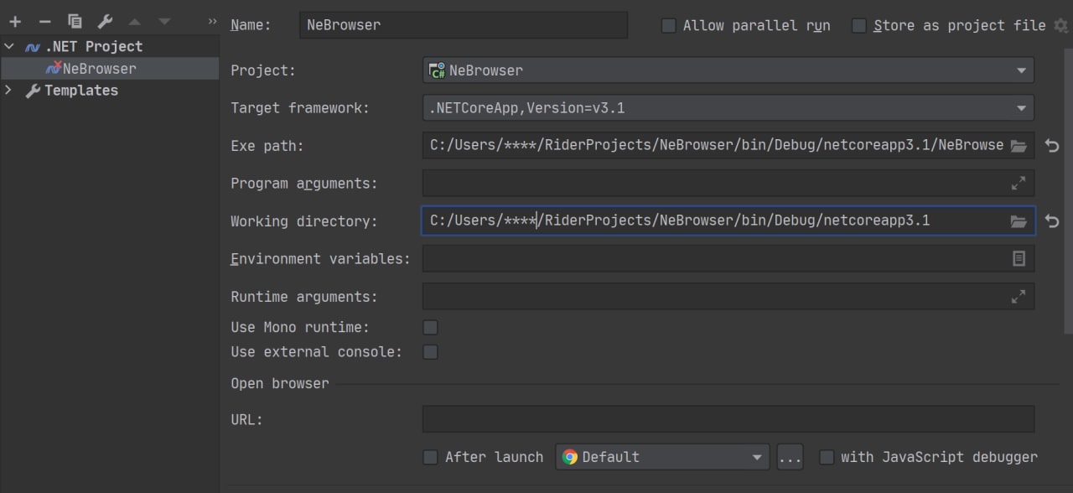Viewport: 1073px width, 493px height.
Task: Click the C# project icon beside NeBrowser
Action: pyautogui.click(x=437, y=70)
